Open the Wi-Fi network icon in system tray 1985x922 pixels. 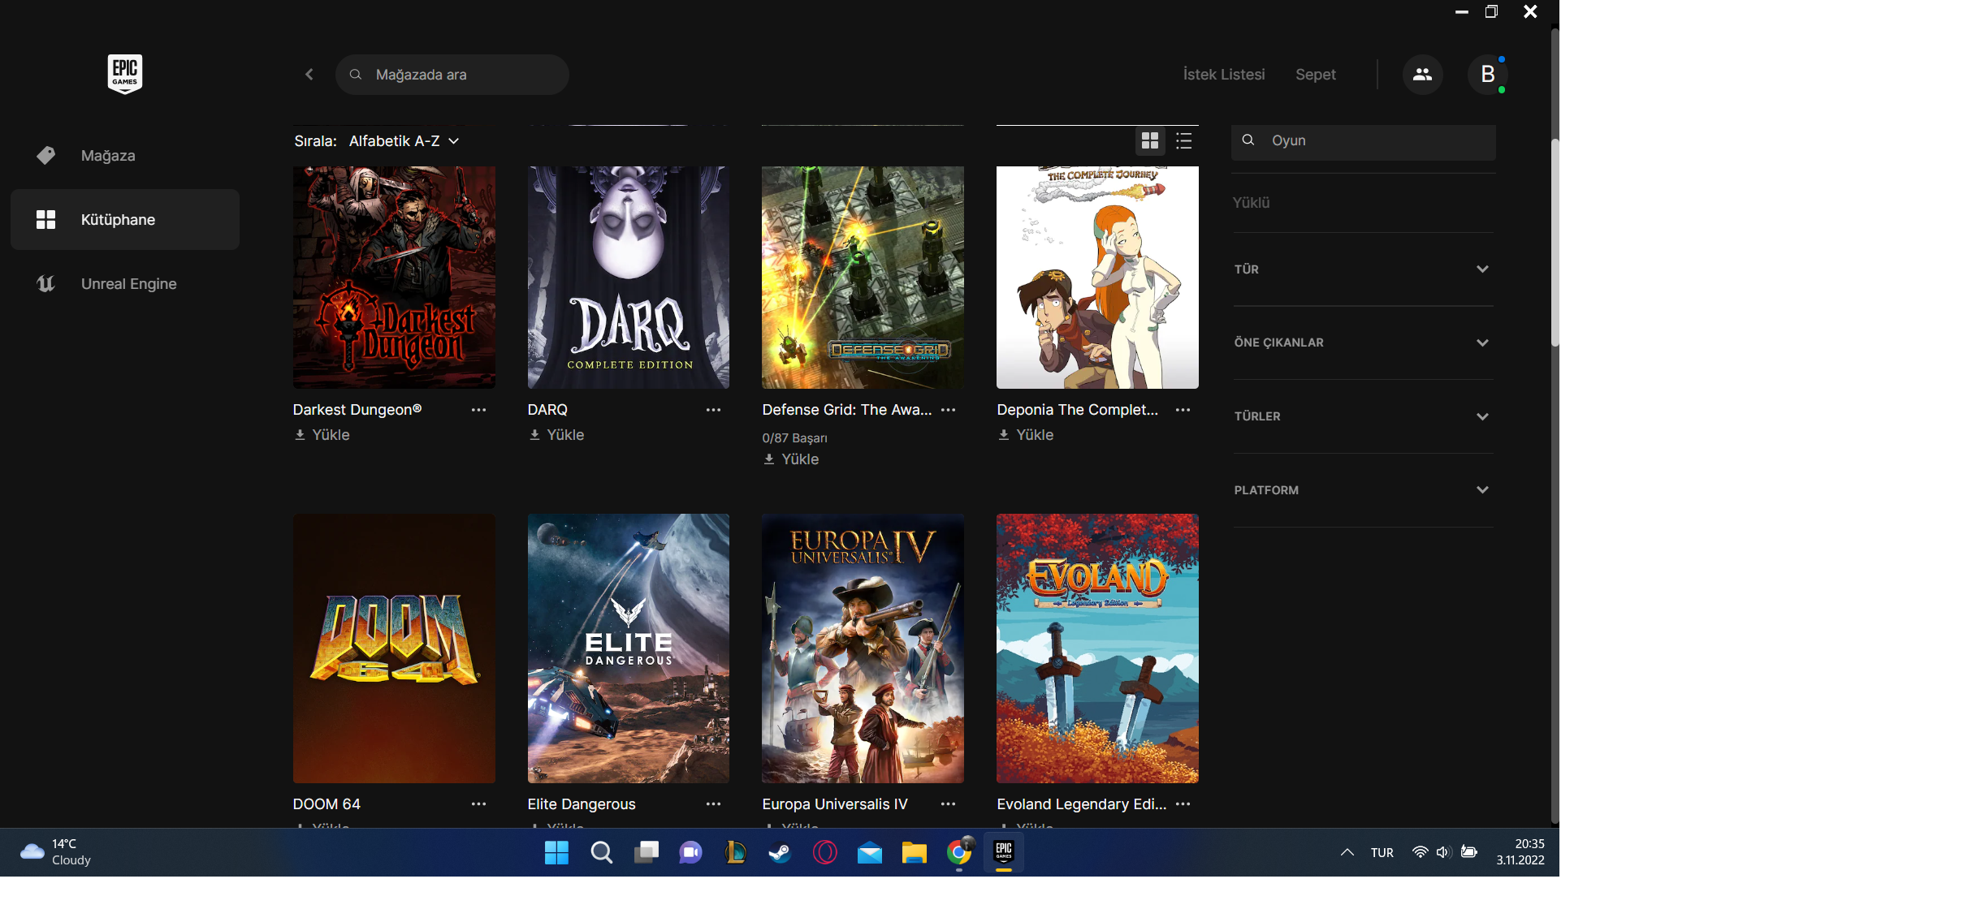click(1420, 852)
